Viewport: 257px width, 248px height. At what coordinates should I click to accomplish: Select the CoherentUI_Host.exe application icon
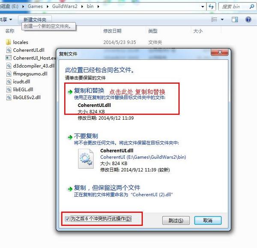(9, 58)
